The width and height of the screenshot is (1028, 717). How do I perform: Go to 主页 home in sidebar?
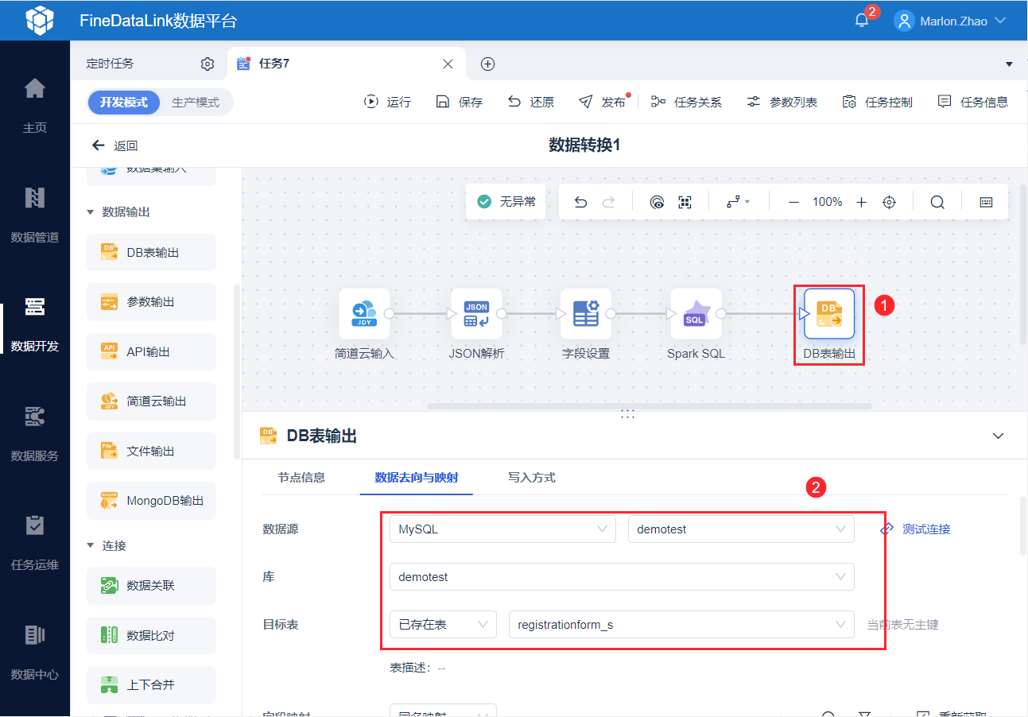[x=35, y=104]
